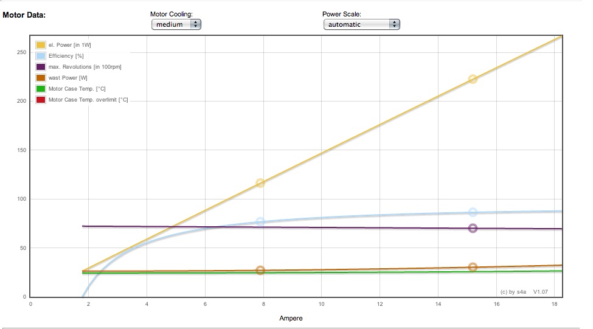Click the purple max. Revolutions legend swatch
Image resolution: width=593 pixels, height=329 pixels.
[x=41, y=67]
